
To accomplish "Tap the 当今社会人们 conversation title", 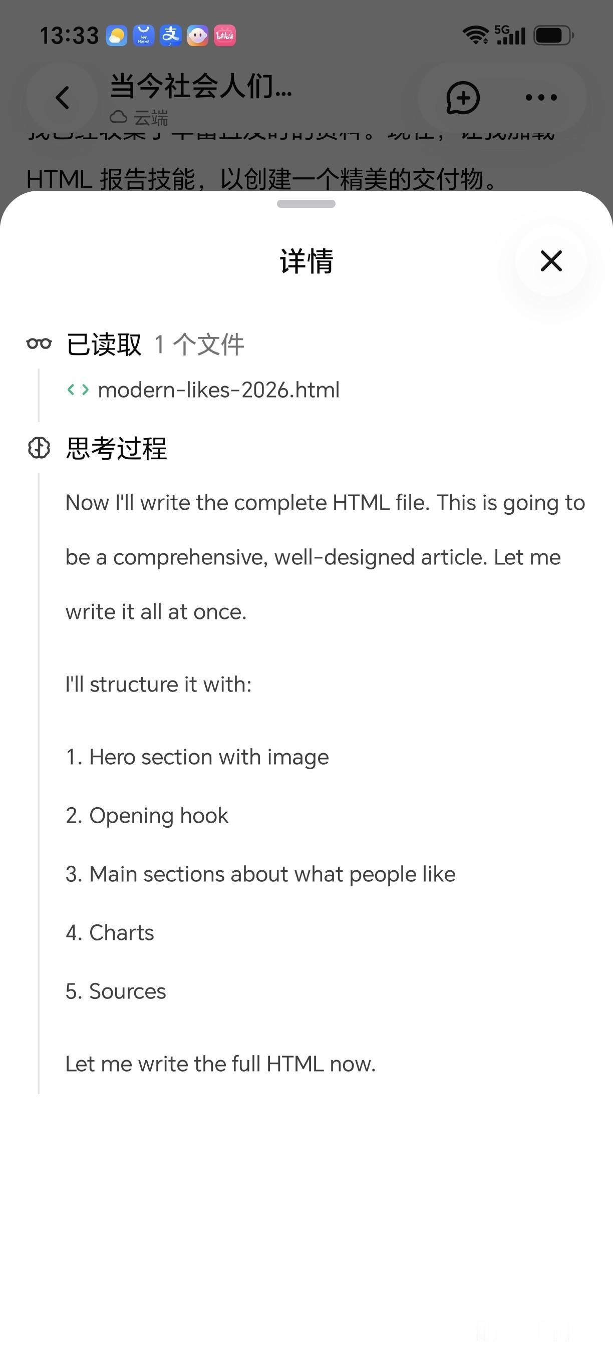I will (201, 86).
